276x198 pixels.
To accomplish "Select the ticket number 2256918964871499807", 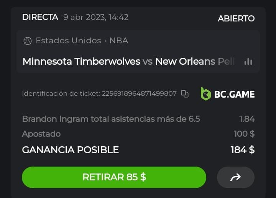I will point(139,93).
